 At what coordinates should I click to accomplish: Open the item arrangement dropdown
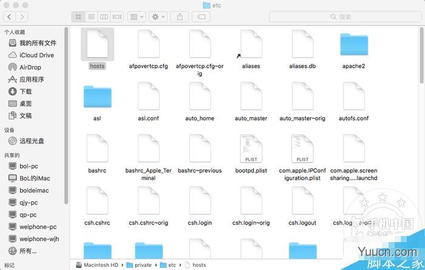pos(137,17)
